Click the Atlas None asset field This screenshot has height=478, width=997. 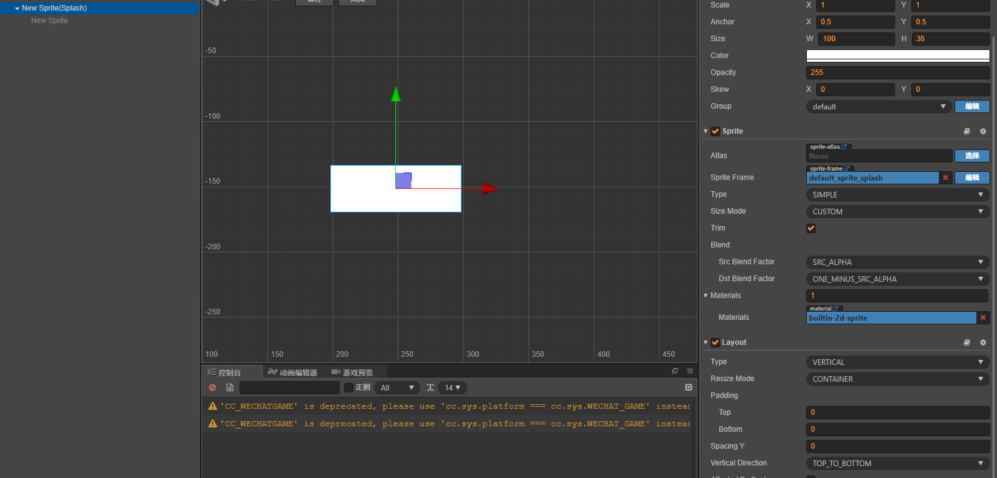[x=879, y=156]
